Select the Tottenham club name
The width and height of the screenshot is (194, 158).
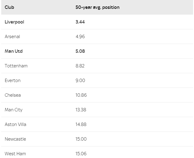(16, 66)
